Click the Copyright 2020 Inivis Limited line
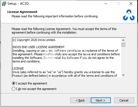The width and height of the screenshot is (138, 107). click(x=34, y=40)
